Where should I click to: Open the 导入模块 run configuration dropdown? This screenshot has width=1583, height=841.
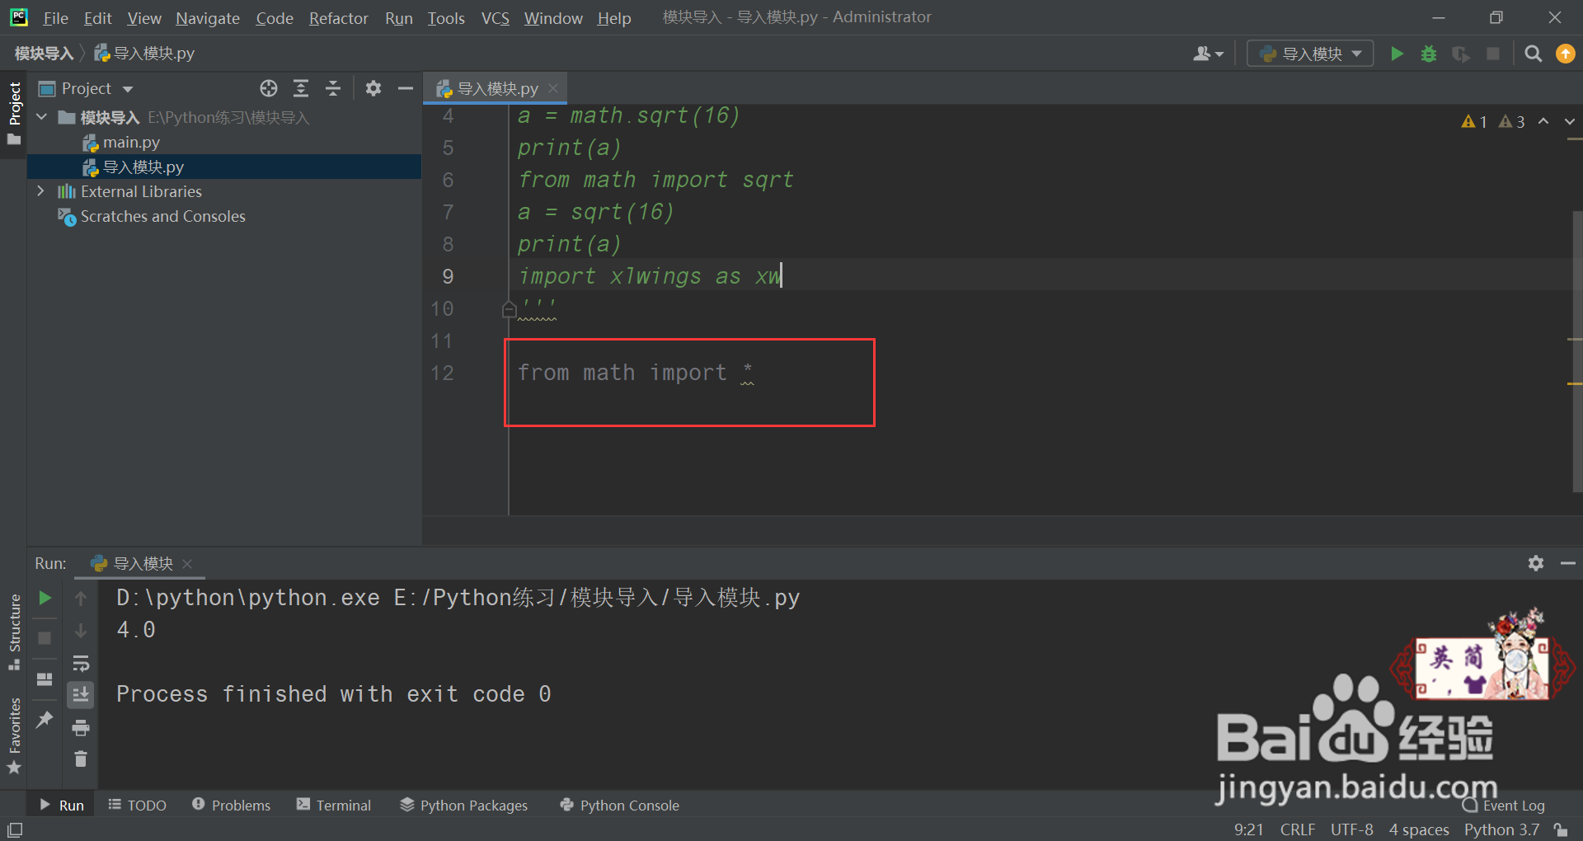(x=1310, y=54)
